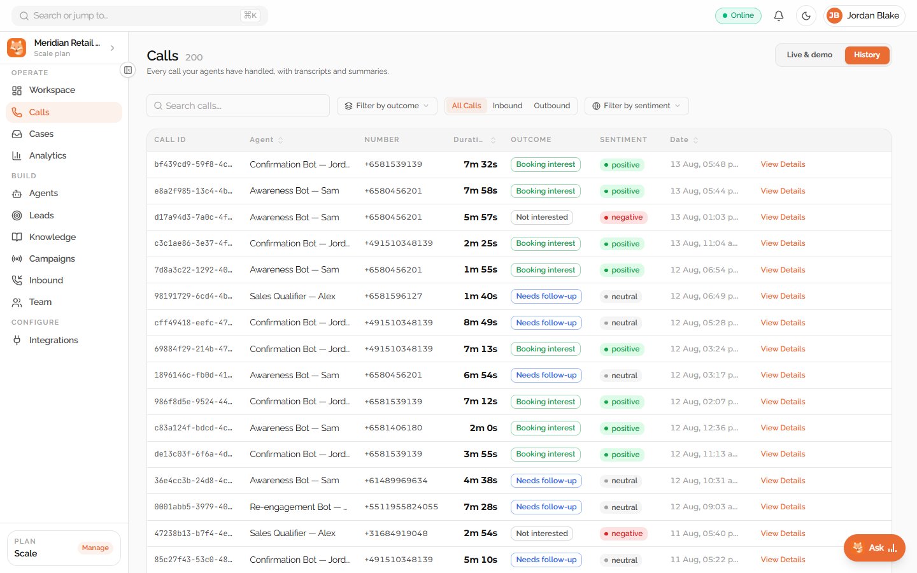Click negative sentiment on 47238b13 row
The width and height of the screenshot is (917, 573).
[623, 534]
